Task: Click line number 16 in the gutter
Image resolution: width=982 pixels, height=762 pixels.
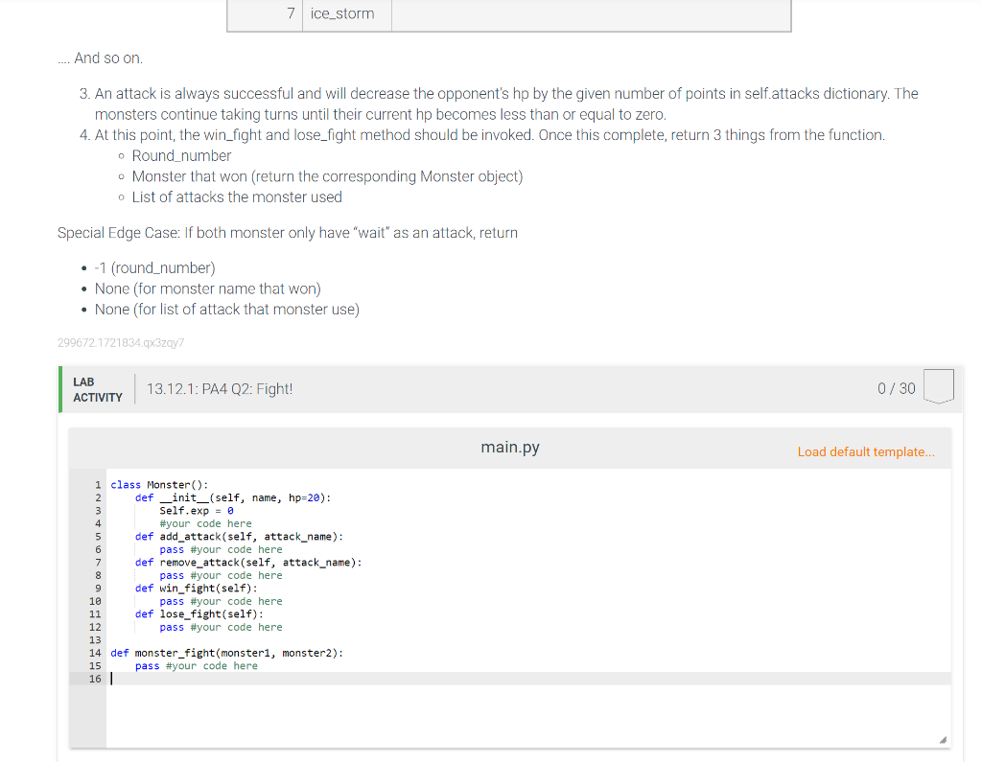Action: click(94, 679)
